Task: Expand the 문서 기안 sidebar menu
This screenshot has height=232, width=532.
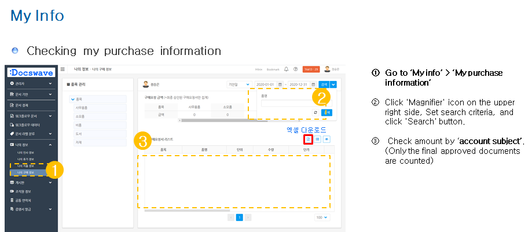Action: pos(31,94)
